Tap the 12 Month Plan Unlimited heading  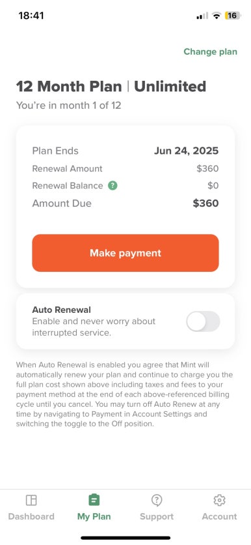111,86
